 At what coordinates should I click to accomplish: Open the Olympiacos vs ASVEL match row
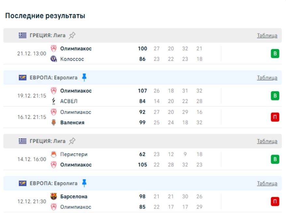pos(130,96)
